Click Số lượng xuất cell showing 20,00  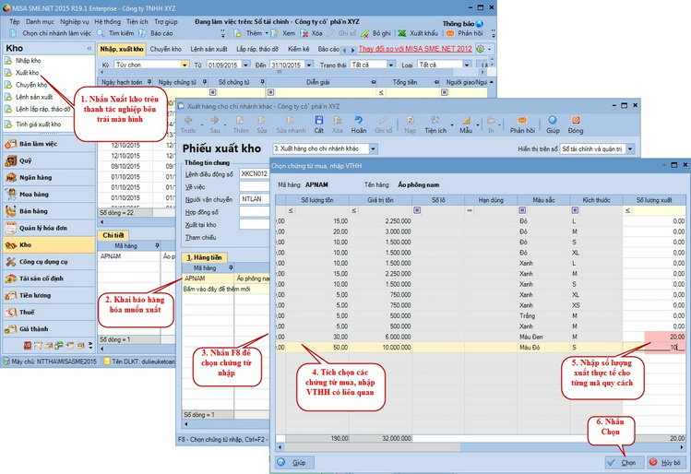(654, 337)
